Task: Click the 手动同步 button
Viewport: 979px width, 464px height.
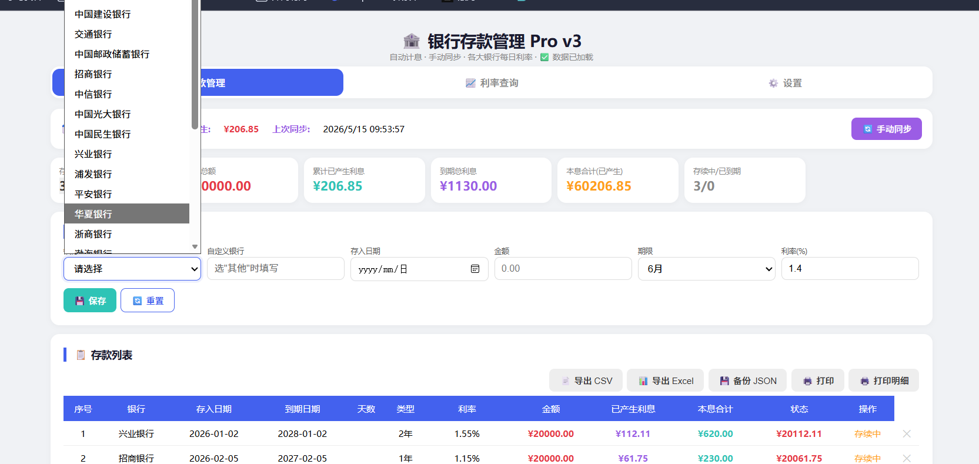Action: [887, 129]
